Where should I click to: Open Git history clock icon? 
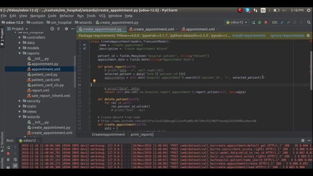[x=294, y=22]
